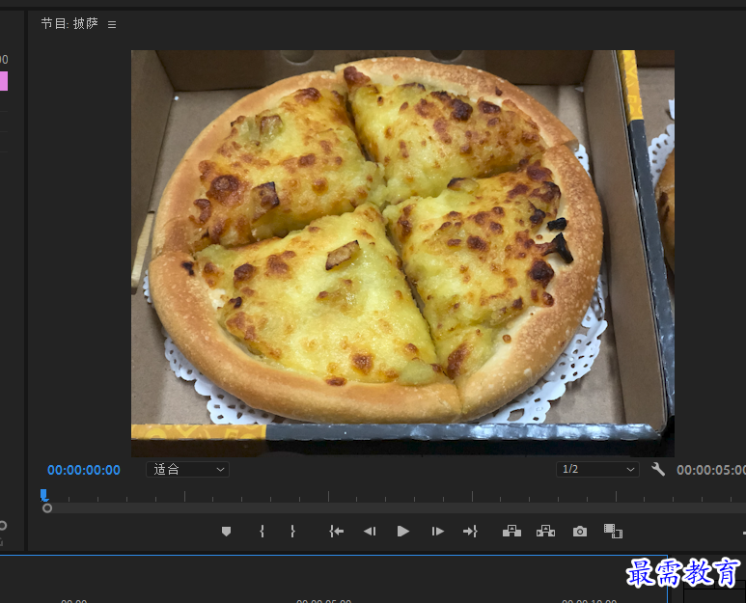746x603 pixels.
Task: Click the Export Frame camera icon
Action: pos(579,532)
